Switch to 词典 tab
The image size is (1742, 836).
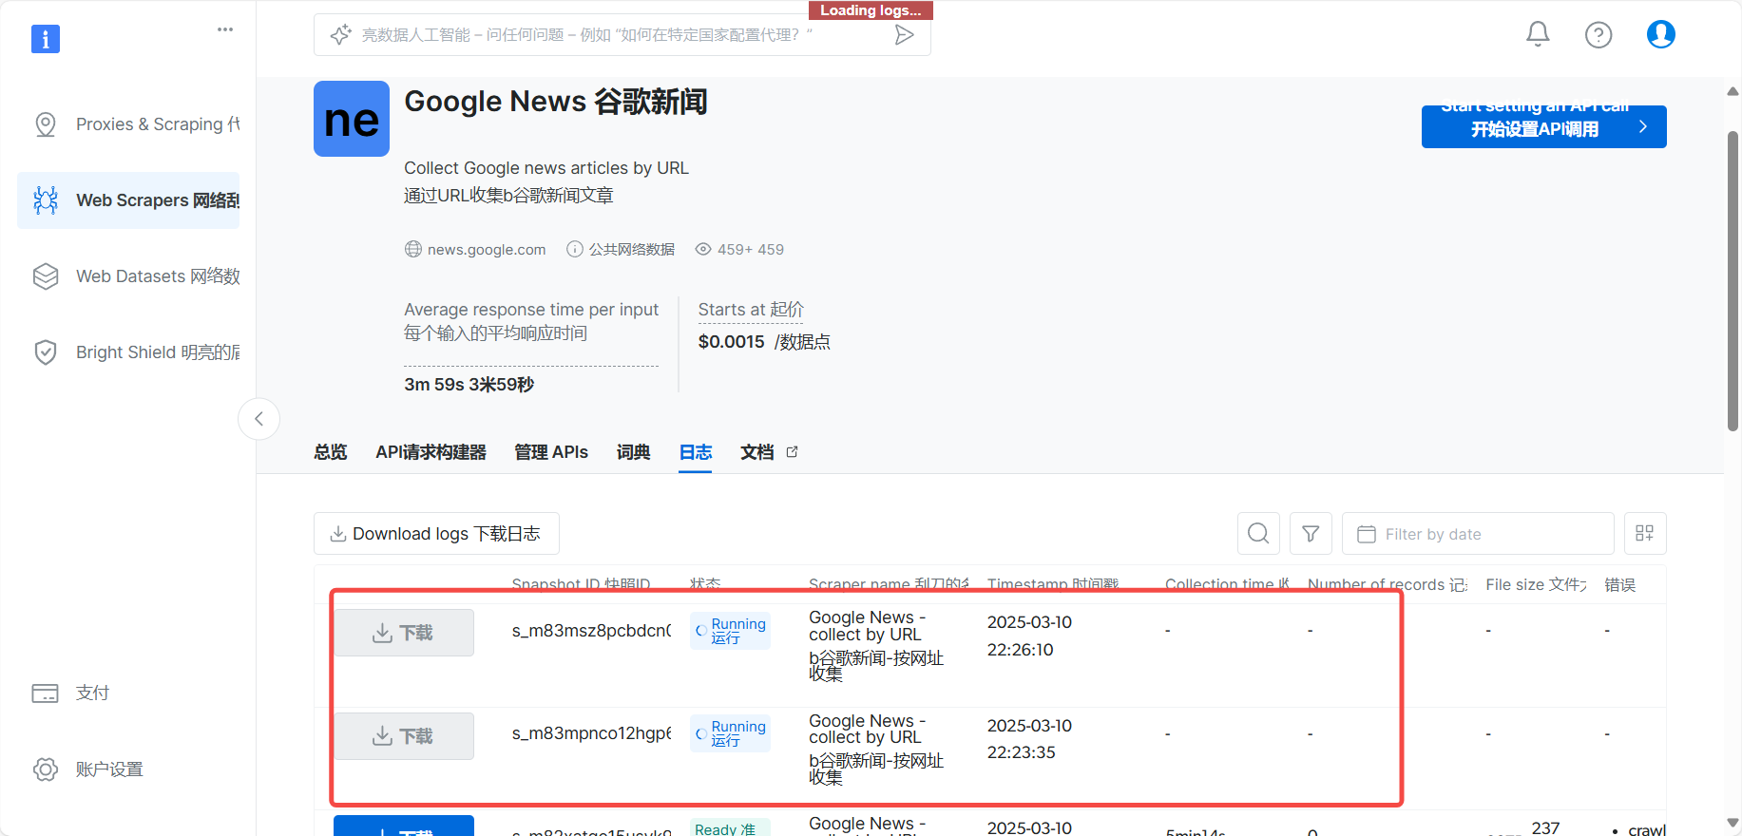coord(633,452)
